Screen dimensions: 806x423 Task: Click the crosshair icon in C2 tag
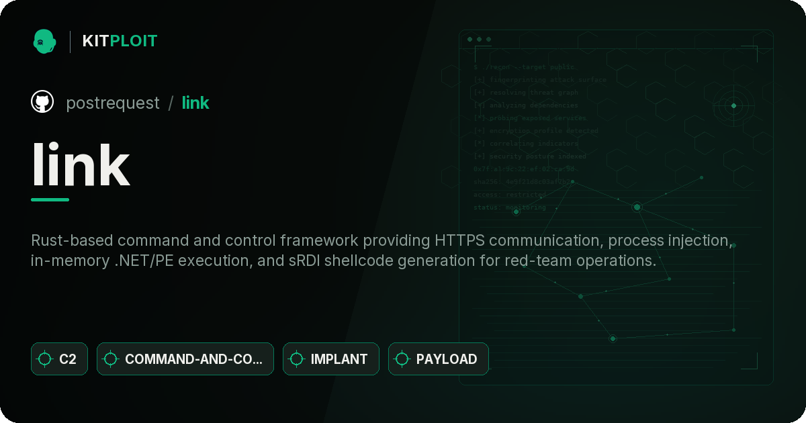(45, 359)
